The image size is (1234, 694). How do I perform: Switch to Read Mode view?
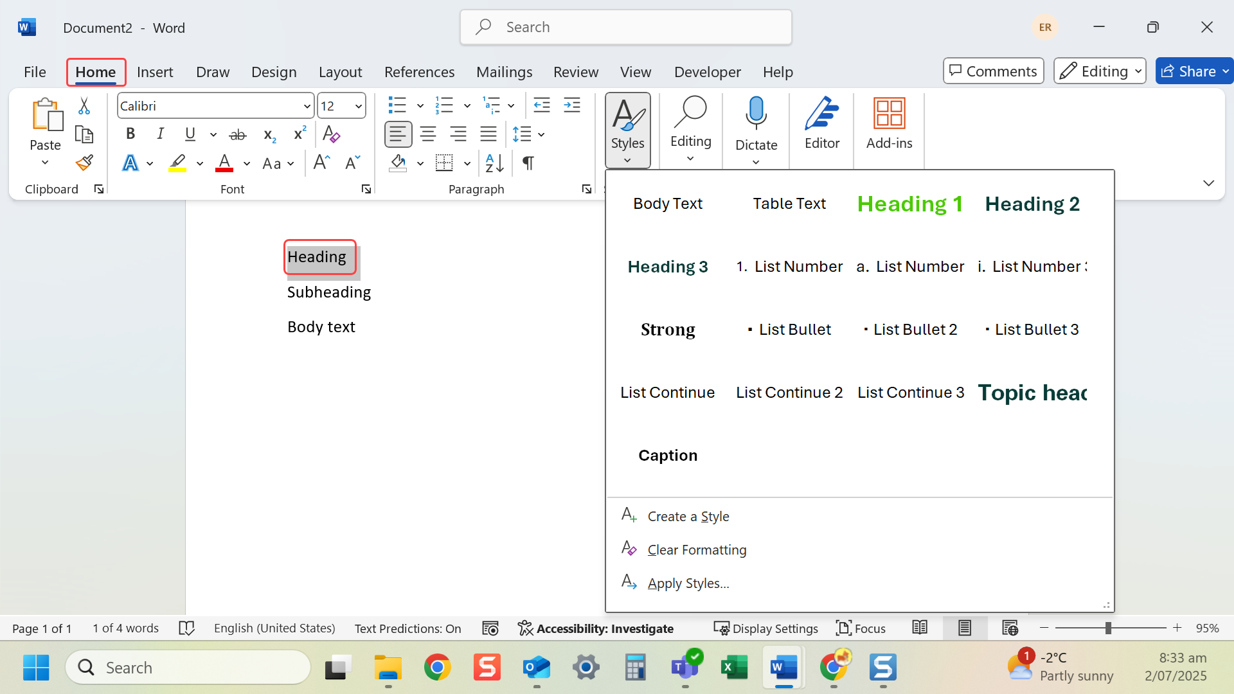tap(920, 628)
